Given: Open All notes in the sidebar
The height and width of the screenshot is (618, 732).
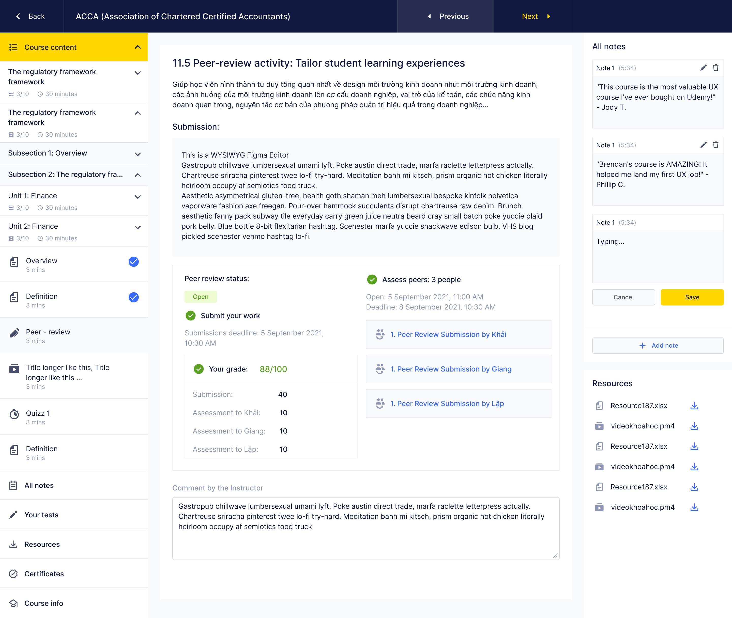Looking at the screenshot, I should [x=74, y=485].
